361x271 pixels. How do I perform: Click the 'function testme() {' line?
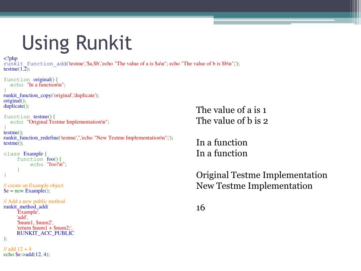[29, 116]
